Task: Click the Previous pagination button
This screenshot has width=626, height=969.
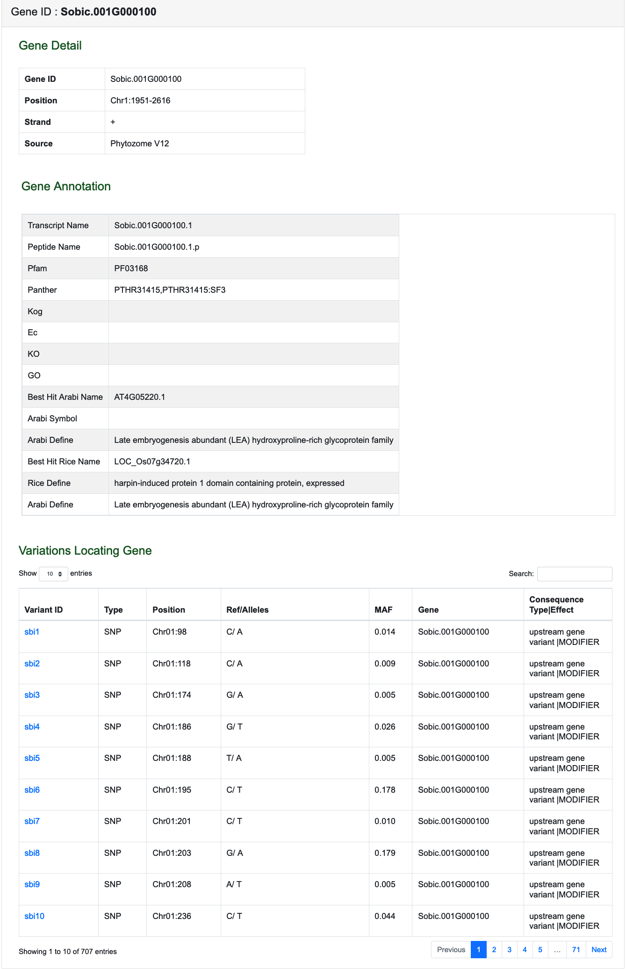Action: 451,949
